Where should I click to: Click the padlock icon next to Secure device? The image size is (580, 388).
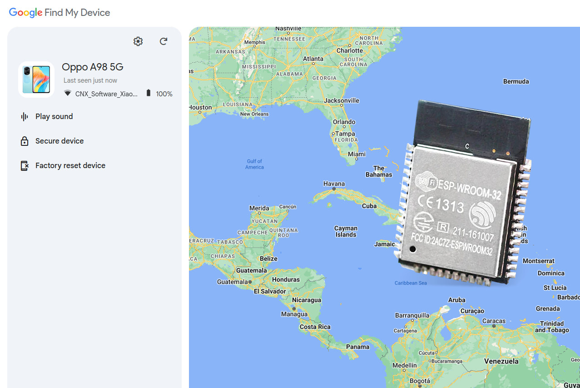coord(24,141)
